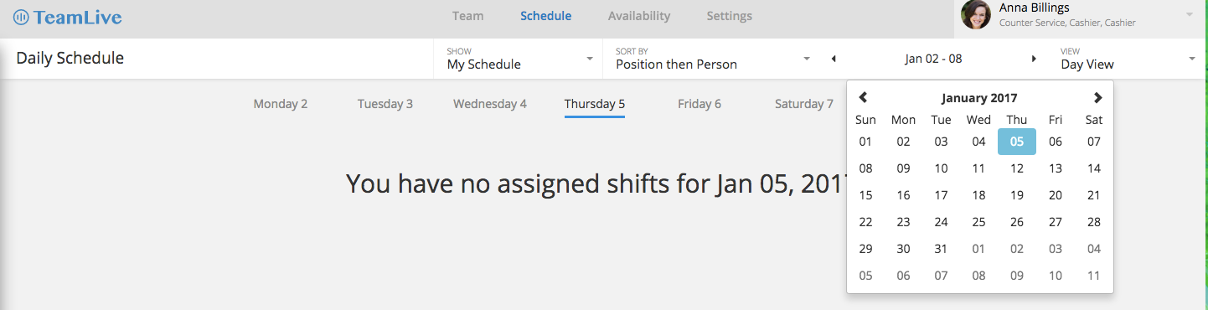
Task: Pick January 12 in the calendar
Action: [1017, 168]
